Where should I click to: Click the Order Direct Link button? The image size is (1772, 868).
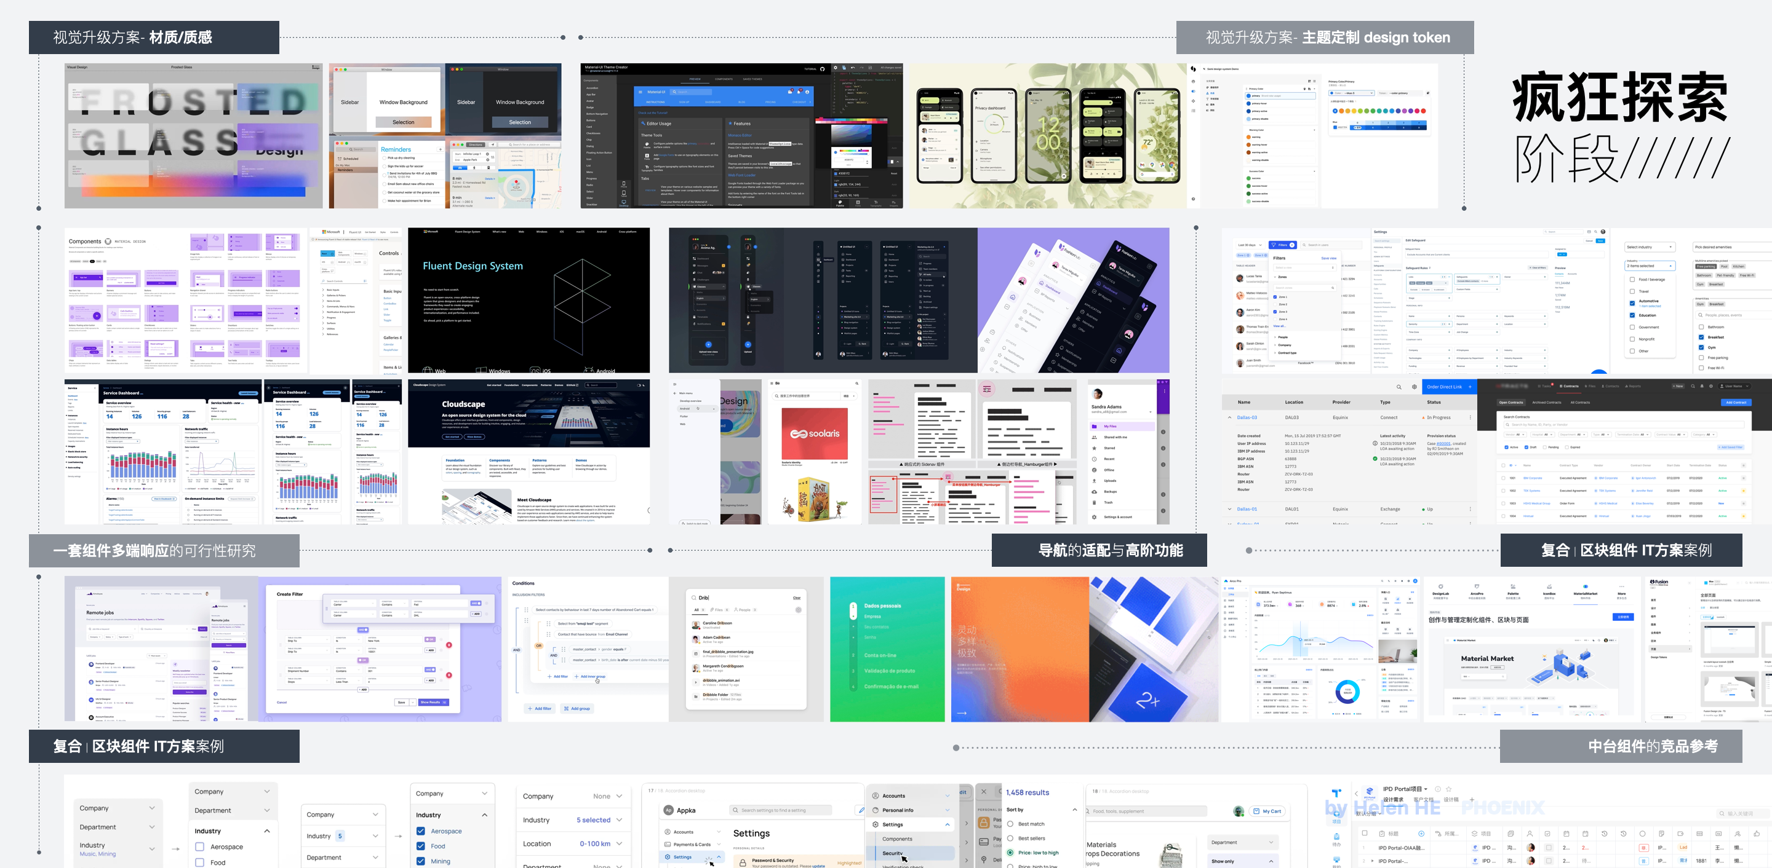1449,387
